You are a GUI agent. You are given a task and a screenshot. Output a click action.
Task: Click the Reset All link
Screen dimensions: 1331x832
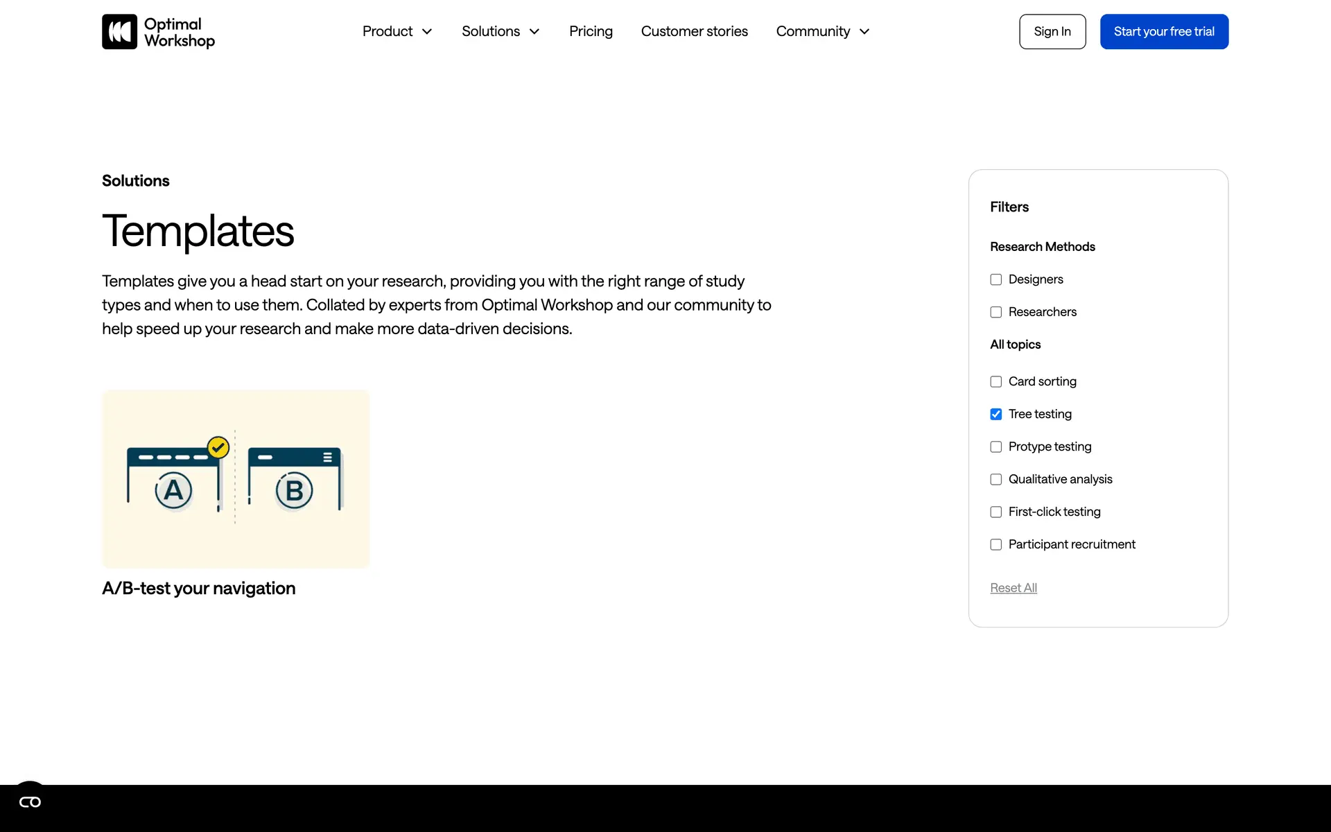[1013, 588]
